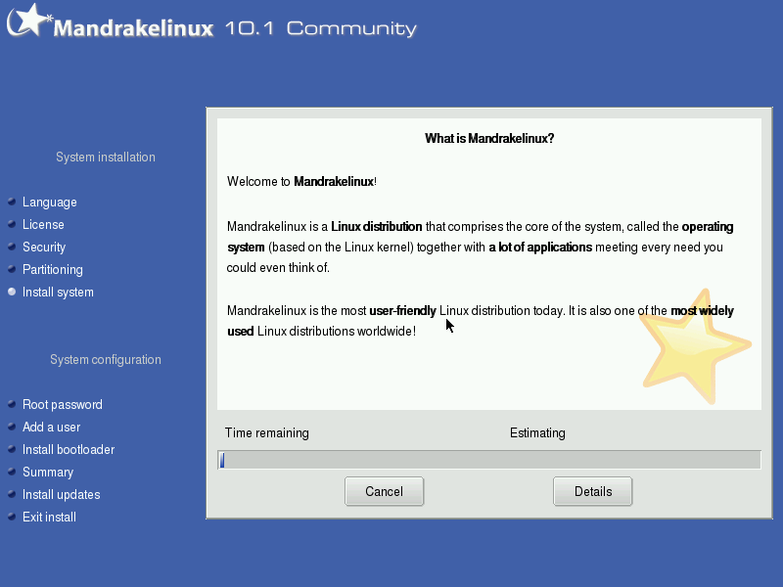This screenshot has height=587, width=783.
Task: Click the Mandrakelinux star logo
Action: 29,20
